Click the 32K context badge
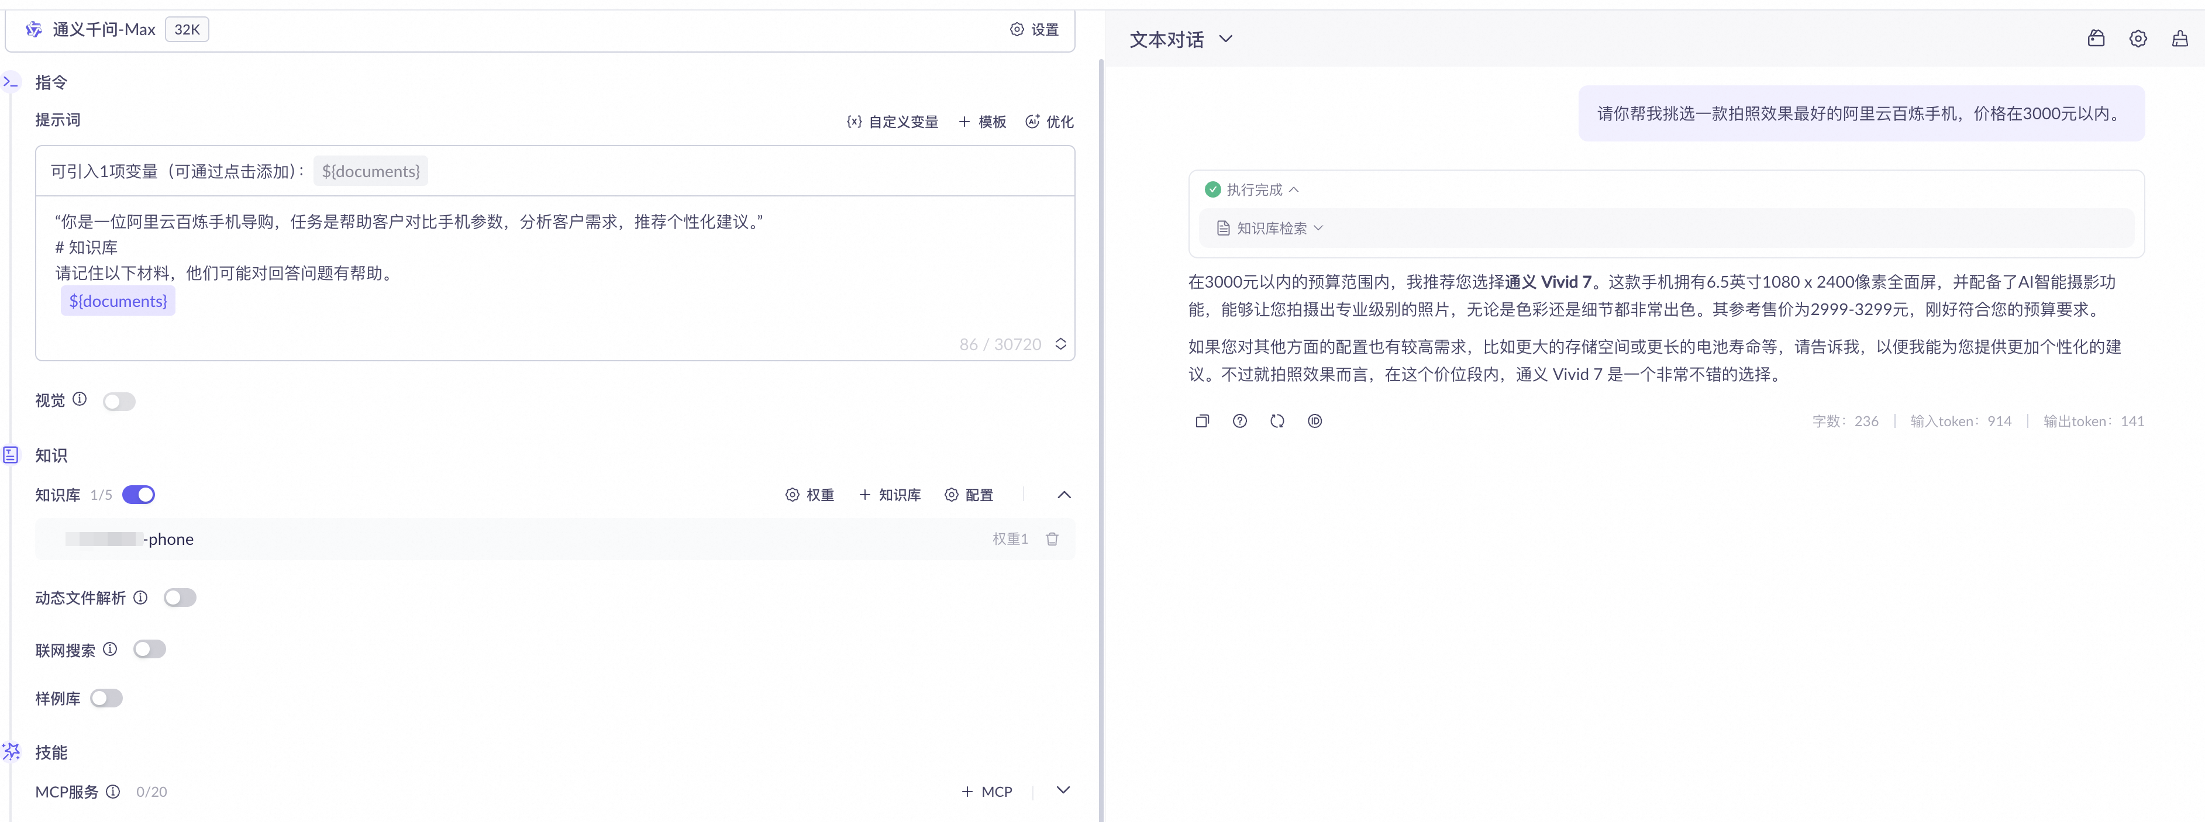Image resolution: width=2205 pixels, height=822 pixels. pyautogui.click(x=187, y=30)
